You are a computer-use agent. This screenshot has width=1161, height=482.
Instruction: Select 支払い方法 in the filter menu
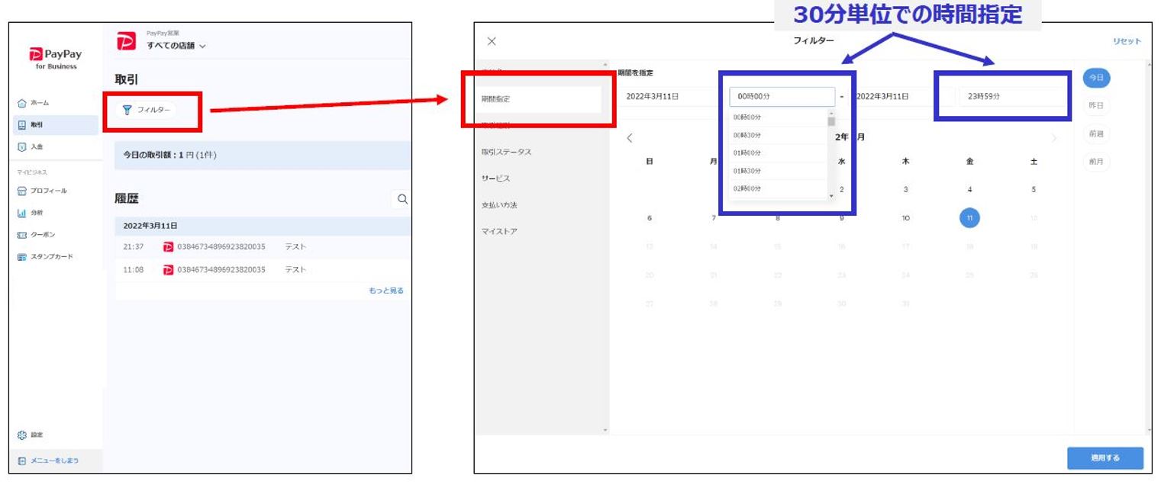[x=499, y=205]
